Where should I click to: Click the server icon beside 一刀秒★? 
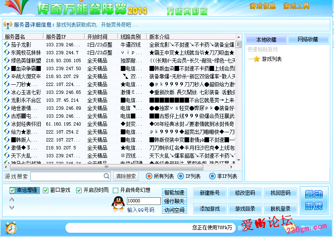pyautogui.click(x=7, y=84)
